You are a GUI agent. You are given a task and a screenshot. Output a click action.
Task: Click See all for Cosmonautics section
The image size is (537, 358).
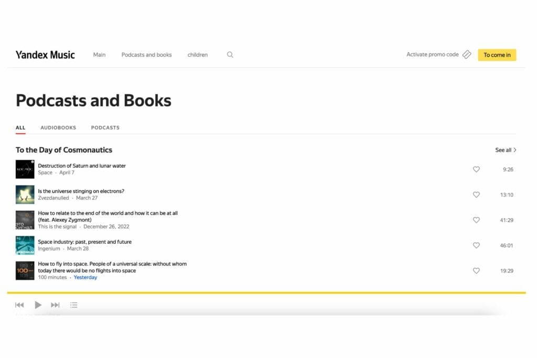(x=506, y=150)
